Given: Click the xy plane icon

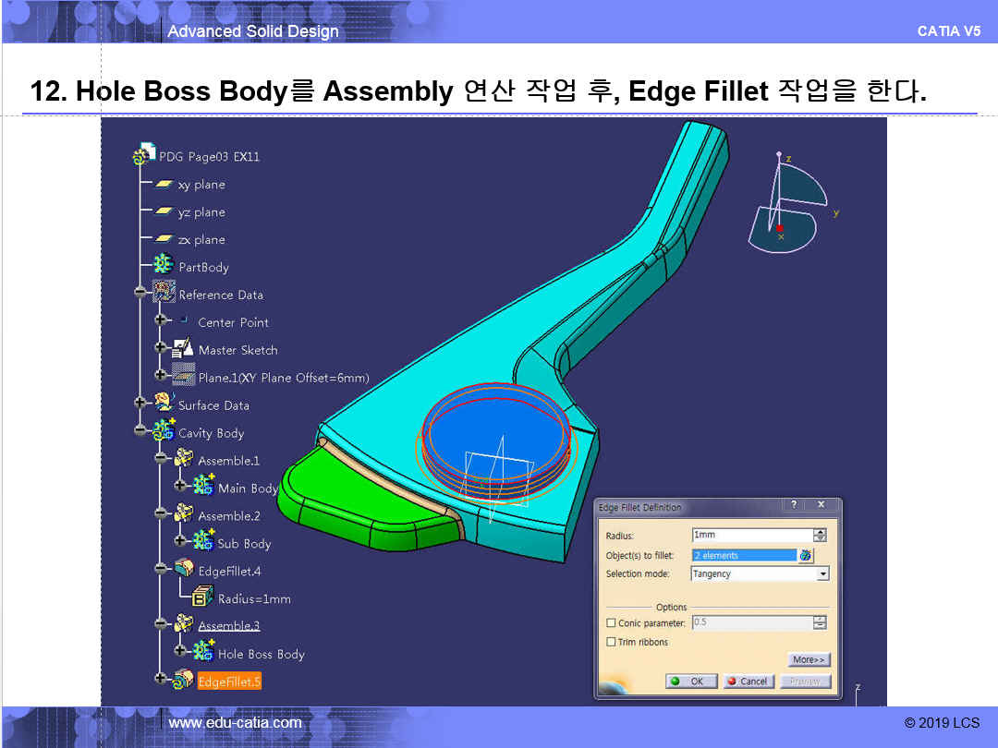Looking at the screenshot, I should click(x=164, y=185).
